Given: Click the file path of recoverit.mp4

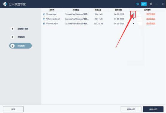Looking at the screenshot, I should (76, 24).
